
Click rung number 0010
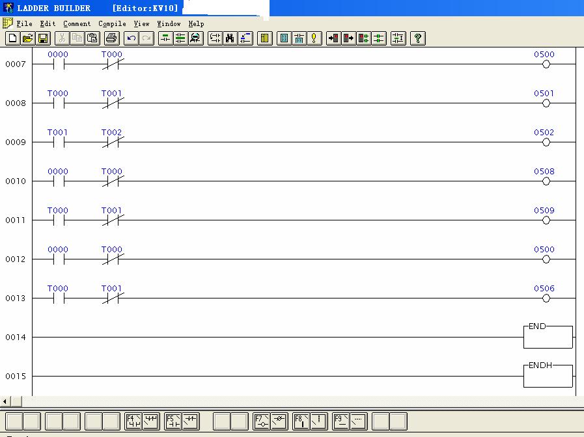point(16,181)
